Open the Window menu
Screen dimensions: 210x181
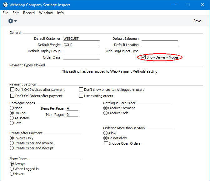point(46,13)
